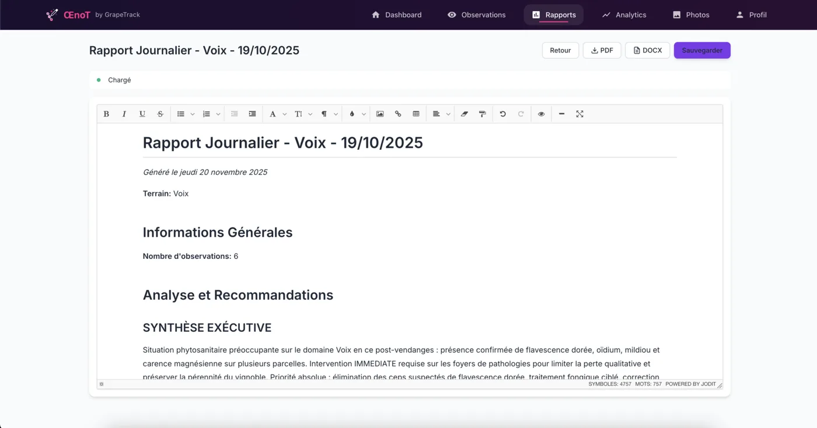The width and height of the screenshot is (817, 428).
Task: Open the Profil page
Action: point(751,15)
